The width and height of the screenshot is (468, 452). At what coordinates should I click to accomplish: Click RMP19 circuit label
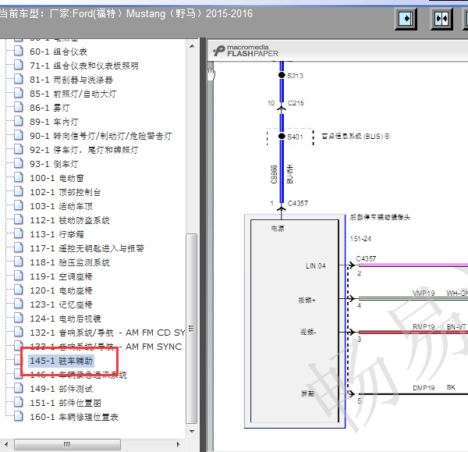pos(424,326)
